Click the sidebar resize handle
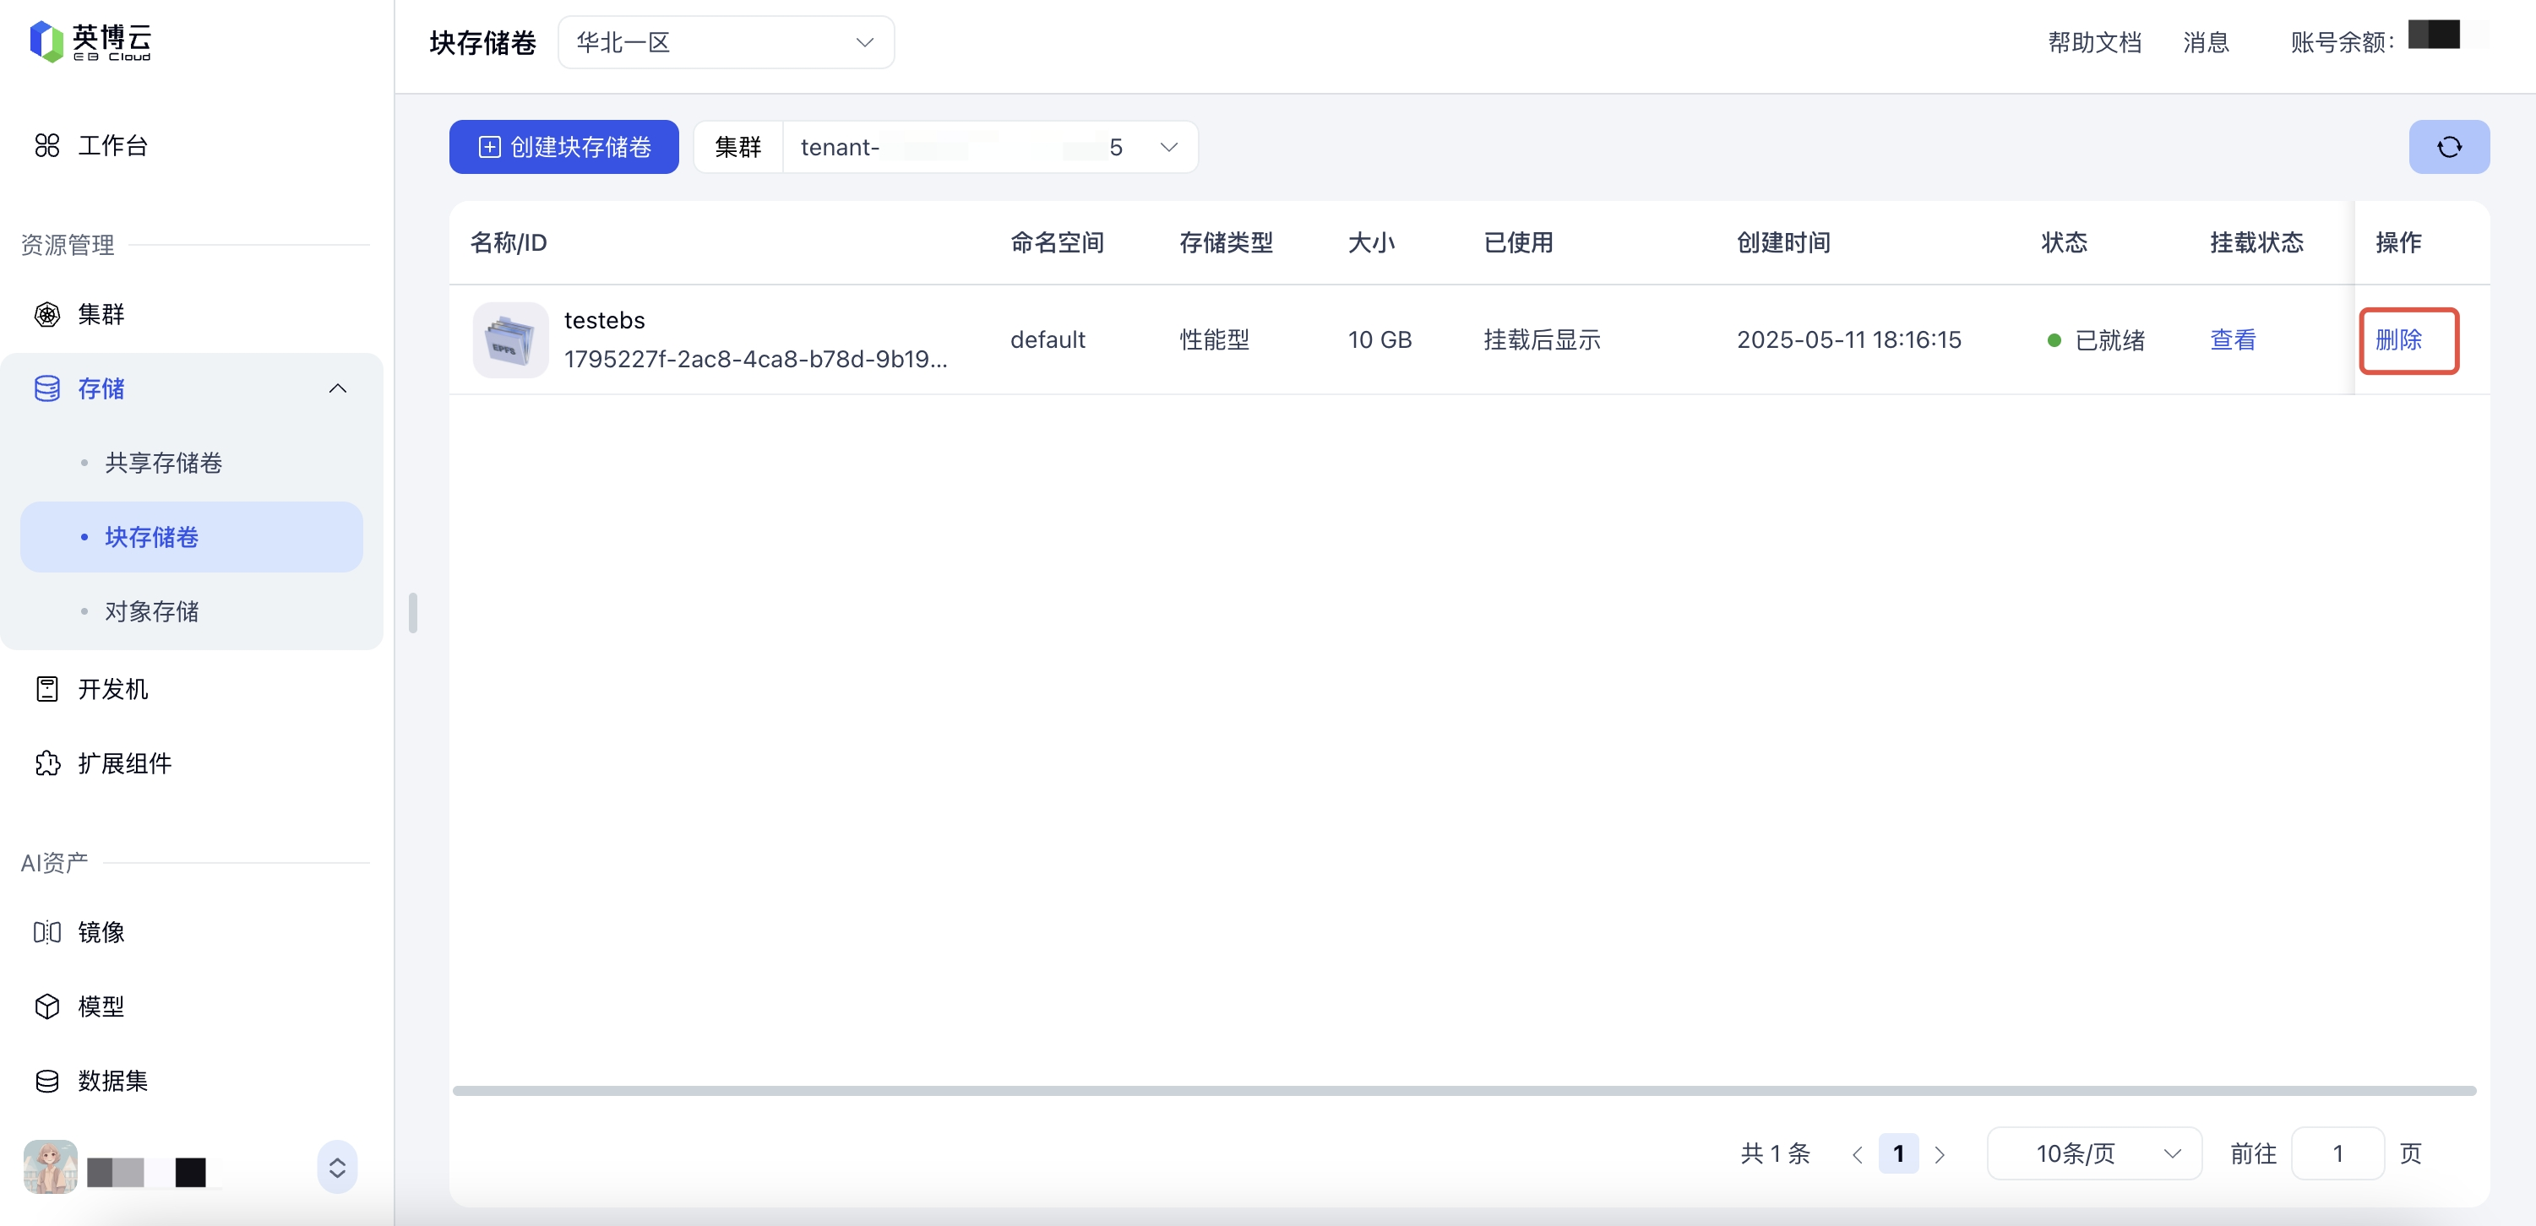The image size is (2536, 1226). pyautogui.click(x=412, y=613)
